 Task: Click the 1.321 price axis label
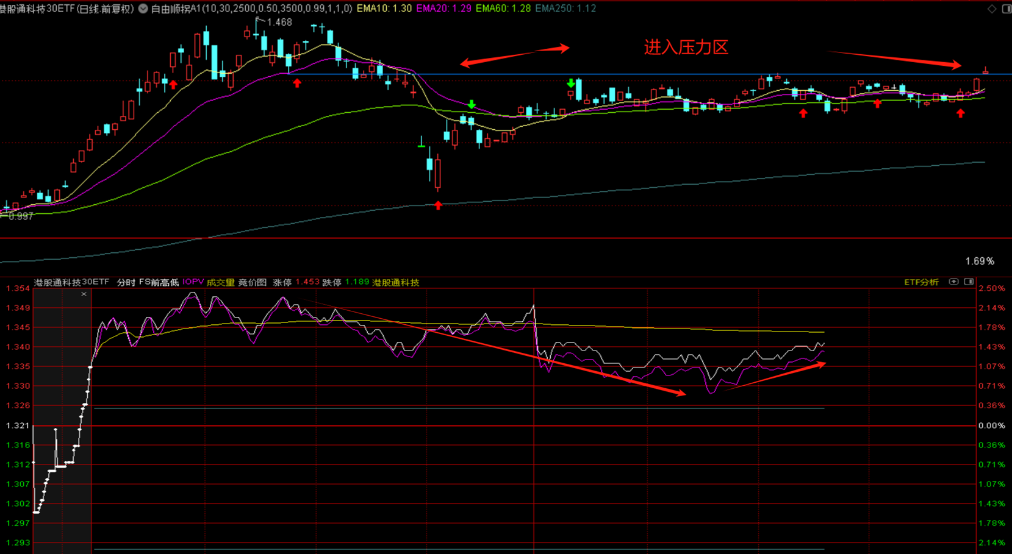(x=18, y=425)
